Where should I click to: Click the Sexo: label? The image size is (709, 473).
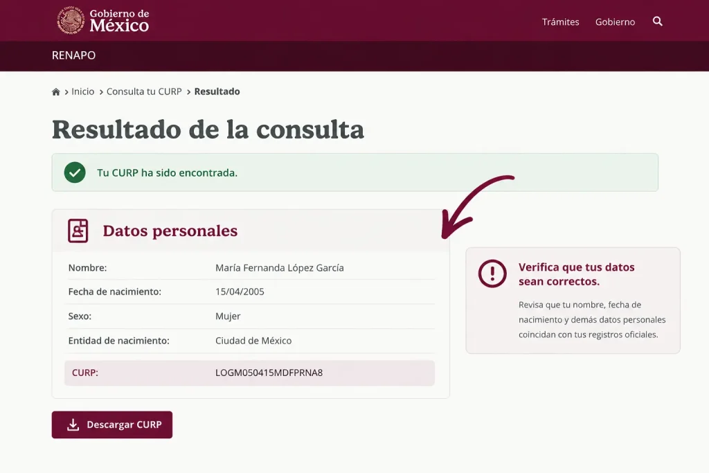(80, 316)
